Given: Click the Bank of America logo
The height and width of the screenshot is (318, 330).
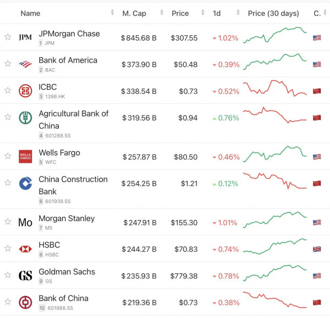Looking at the screenshot, I should 25,64.
